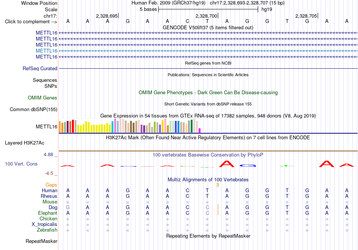Click the Rhesus species row label
358x250 pixels.
tap(49, 196)
